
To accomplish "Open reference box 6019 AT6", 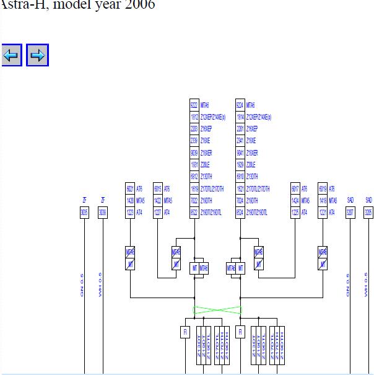I will coord(323,189).
